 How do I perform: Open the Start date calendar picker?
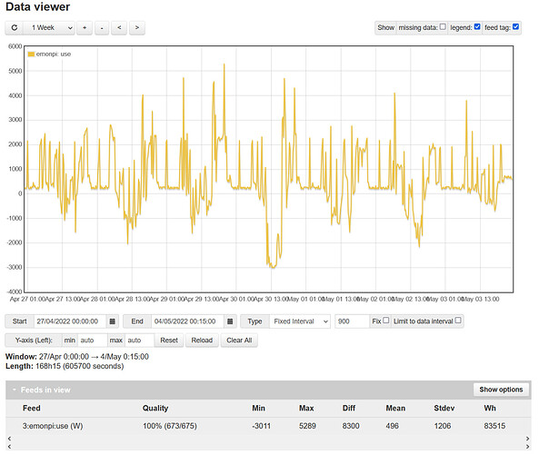(113, 321)
